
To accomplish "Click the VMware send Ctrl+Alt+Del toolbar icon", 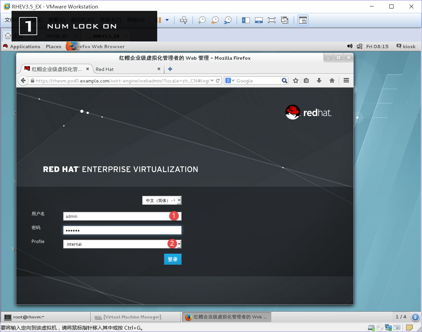I will pos(184,20).
